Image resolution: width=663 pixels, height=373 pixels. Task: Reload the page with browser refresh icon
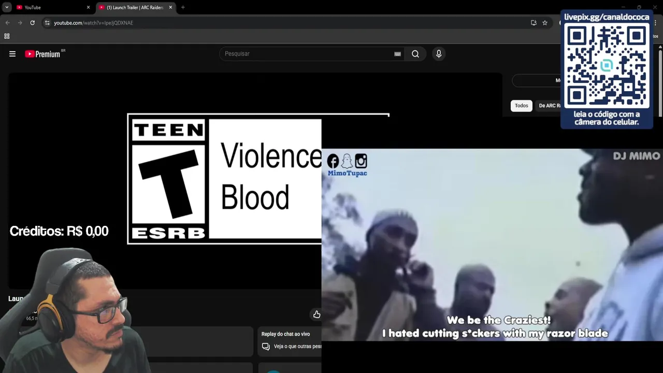[x=32, y=23]
